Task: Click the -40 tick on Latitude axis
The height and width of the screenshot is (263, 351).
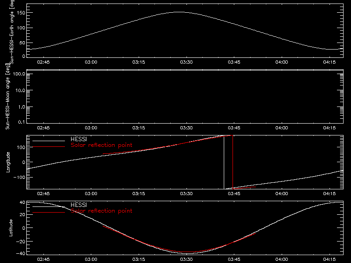Action: click(21, 253)
